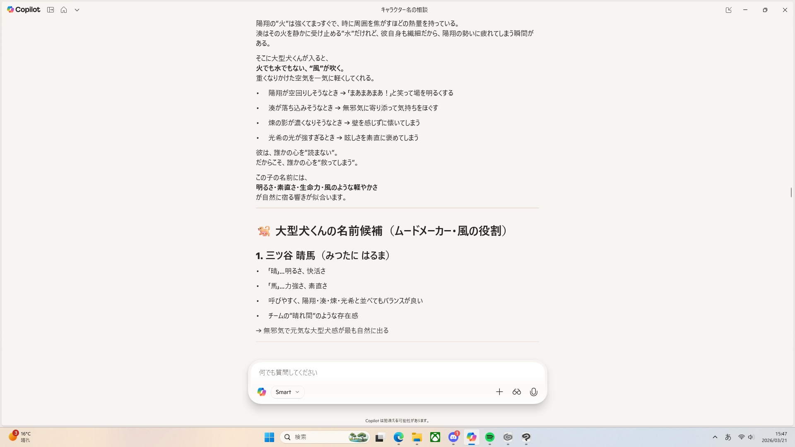Toggle the Copilot sidebar panel icon

point(51,10)
